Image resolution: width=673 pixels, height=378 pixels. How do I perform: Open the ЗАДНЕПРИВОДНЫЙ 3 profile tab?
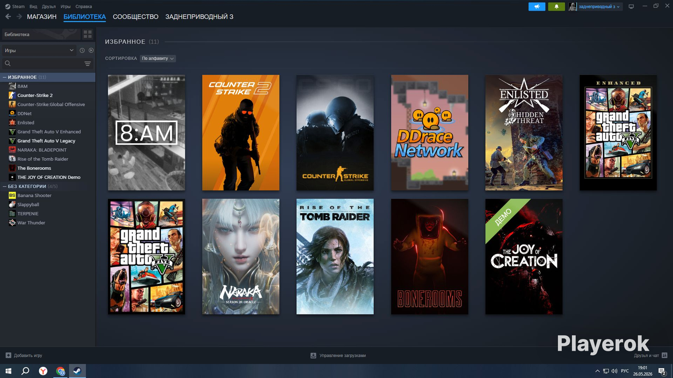point(199,17)
